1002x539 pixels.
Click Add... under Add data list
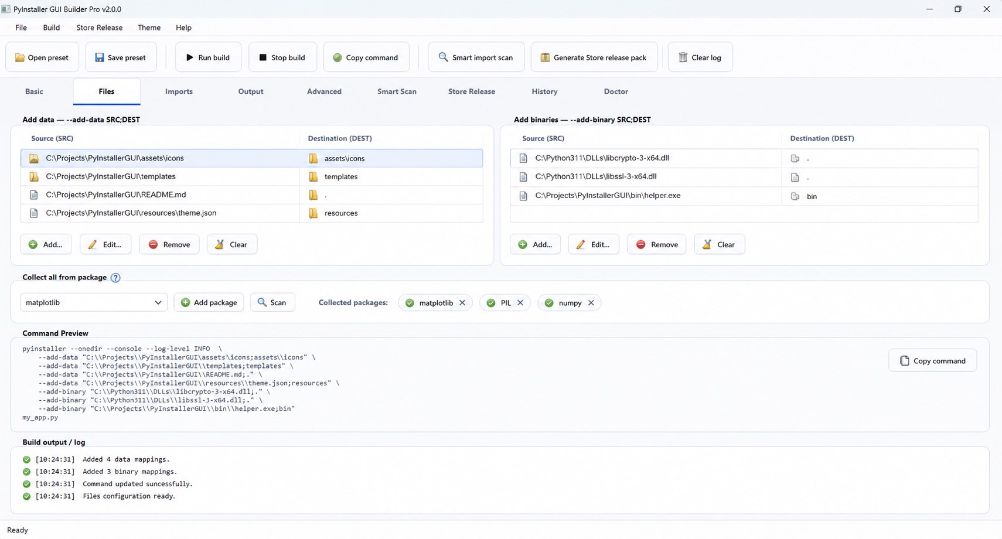[x=46, y=244]
